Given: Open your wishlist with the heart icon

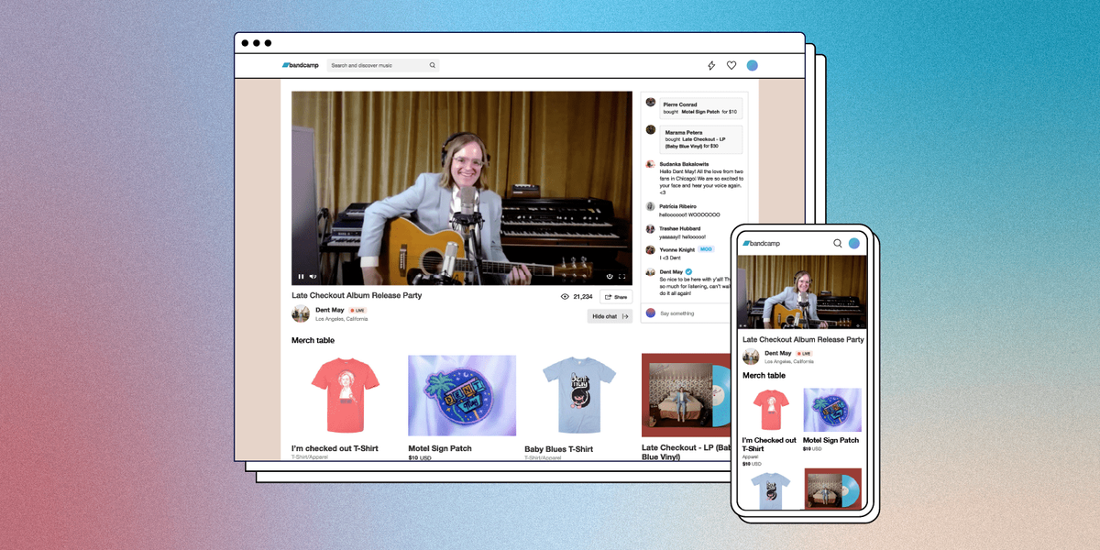Looking at the screenshot, I should (x=731, y=65).
